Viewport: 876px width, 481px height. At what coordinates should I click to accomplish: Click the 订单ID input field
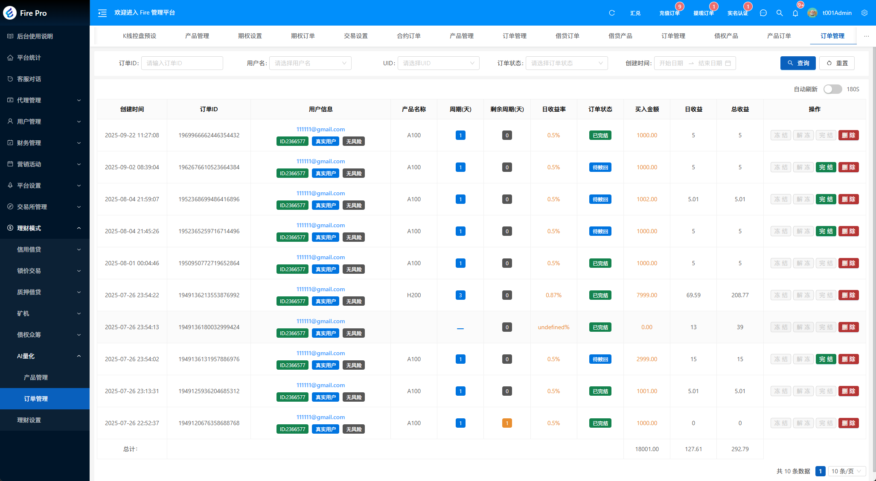[182, 63]
